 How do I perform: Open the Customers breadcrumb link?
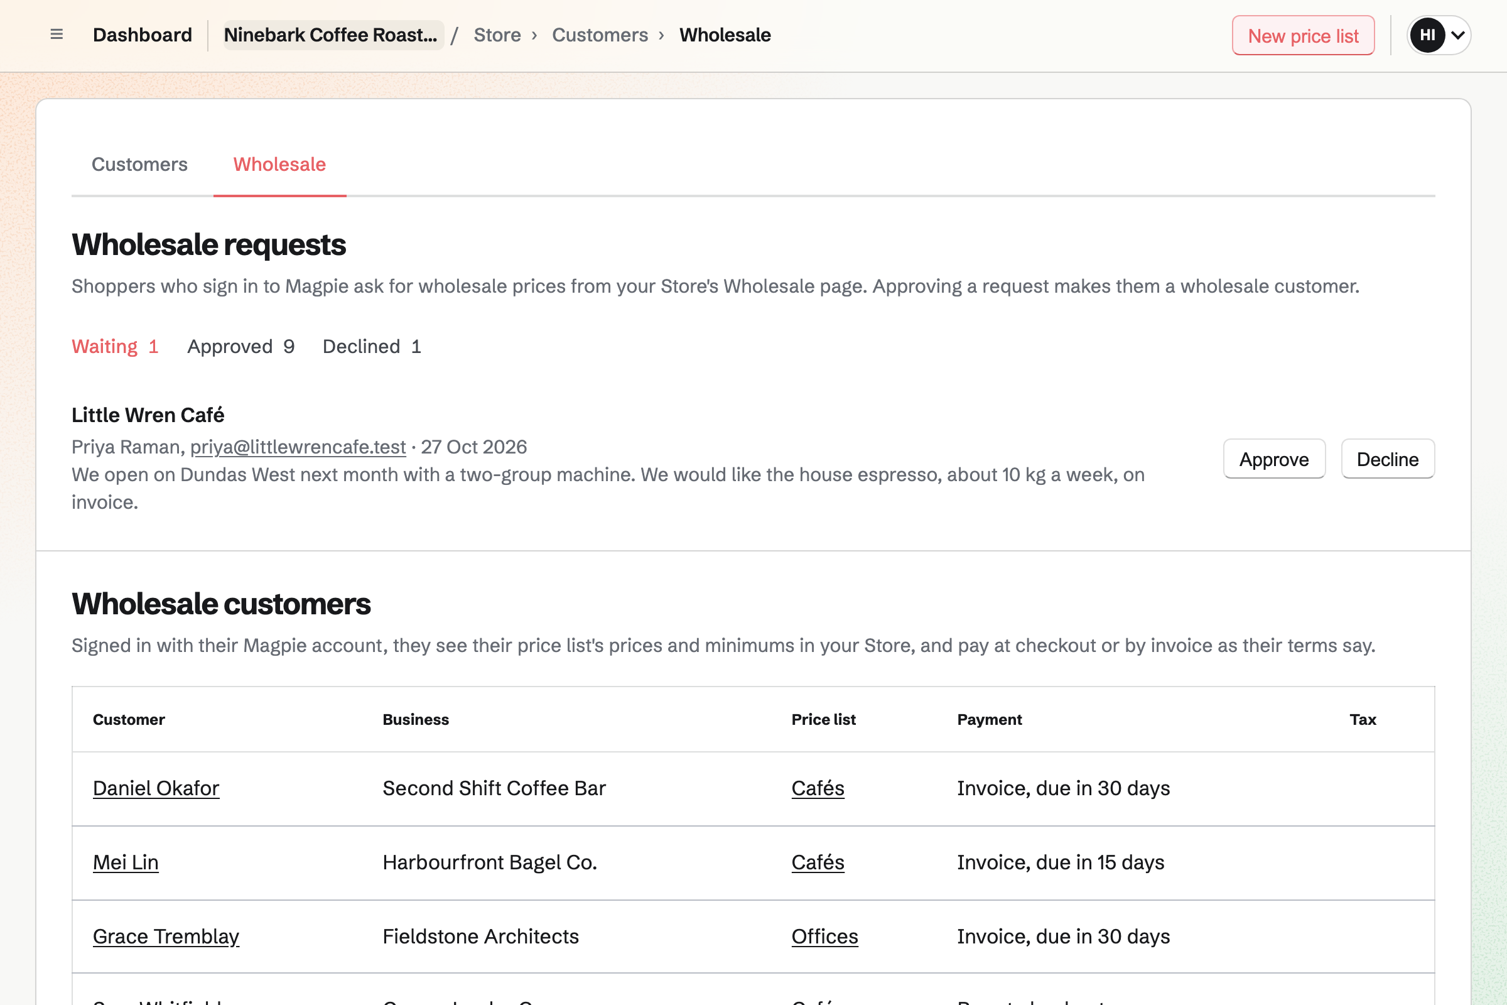[600, 35]
